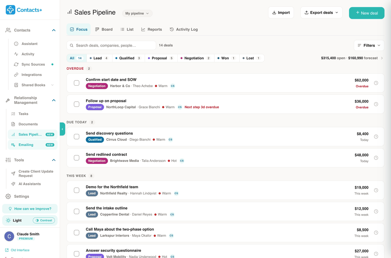Filter deals by Proposal stage
The height and width of the screenshot is (258, 391).
coord(161,58)
